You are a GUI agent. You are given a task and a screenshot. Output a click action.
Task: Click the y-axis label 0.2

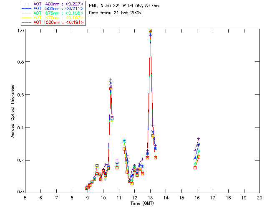(x=20, y=160)
